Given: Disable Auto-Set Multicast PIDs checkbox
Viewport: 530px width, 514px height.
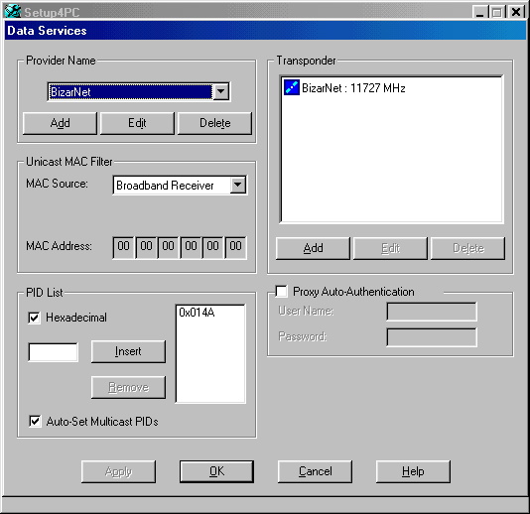Looking at the screenshot, I should click(35, 421).
